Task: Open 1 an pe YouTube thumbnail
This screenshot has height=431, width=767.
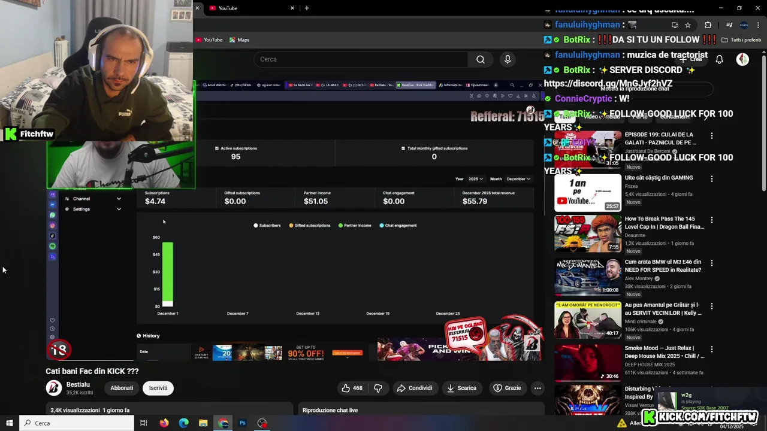Action: 588,193
